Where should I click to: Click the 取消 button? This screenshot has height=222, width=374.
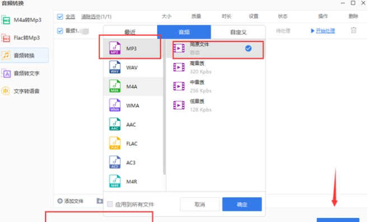[x=200, y=204]
